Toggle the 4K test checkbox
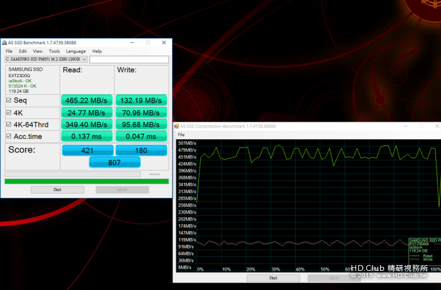441x290 pixels. point(8,113)
